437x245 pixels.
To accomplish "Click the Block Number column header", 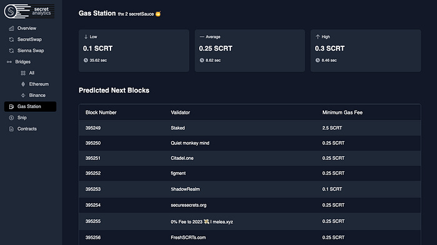I will 101,112.
